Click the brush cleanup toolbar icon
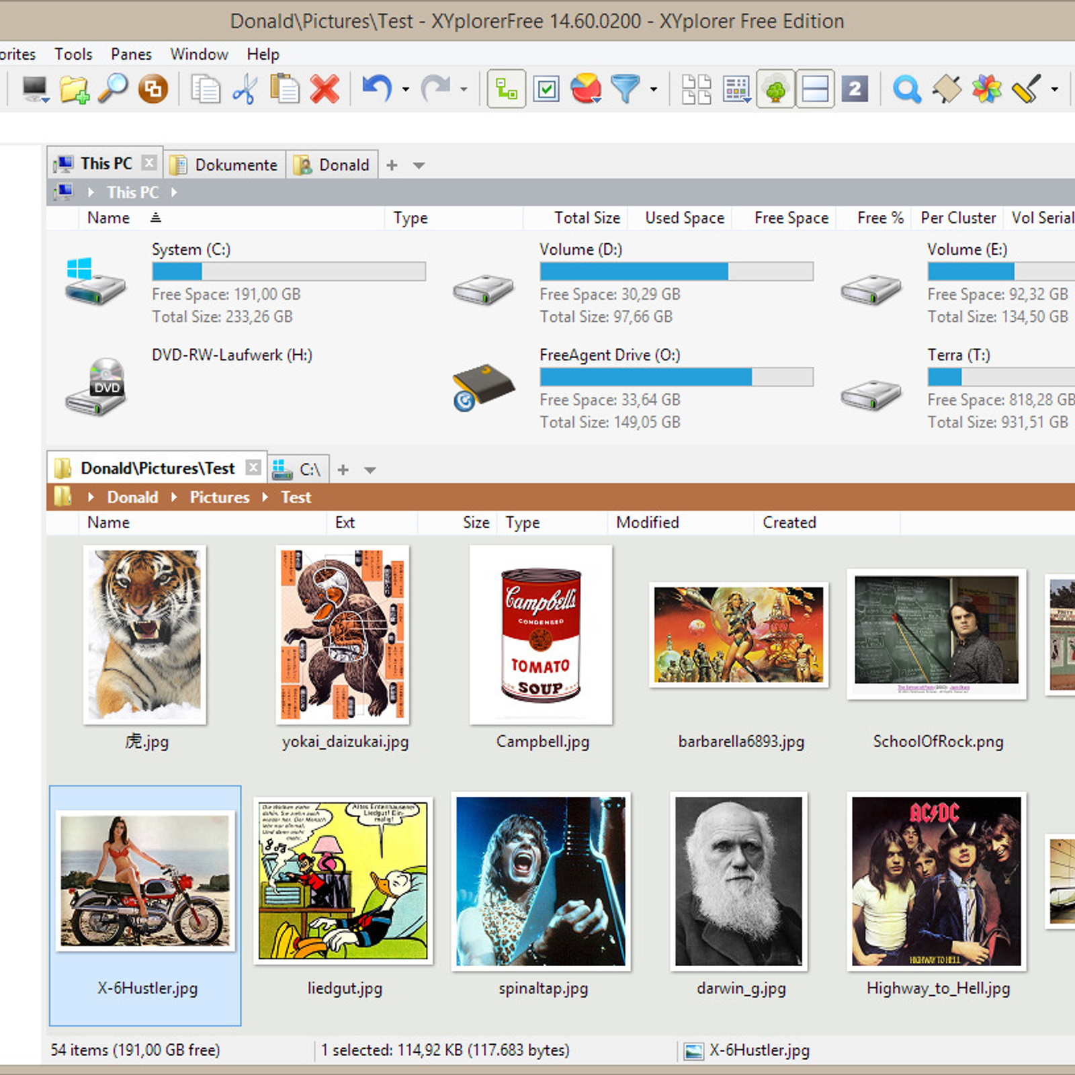Viewport: 1075px width, 1075px height. (x=1026, y=89)
